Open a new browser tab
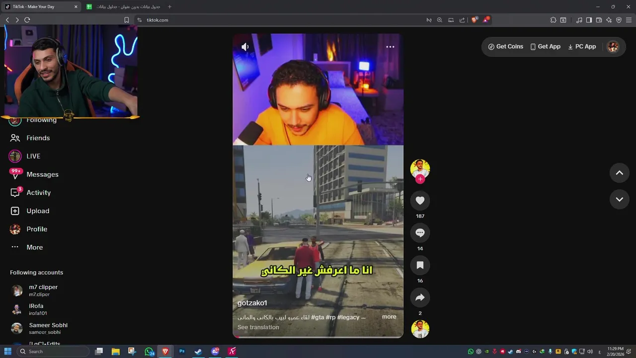The image size is (636, 358). click(169, 6)
